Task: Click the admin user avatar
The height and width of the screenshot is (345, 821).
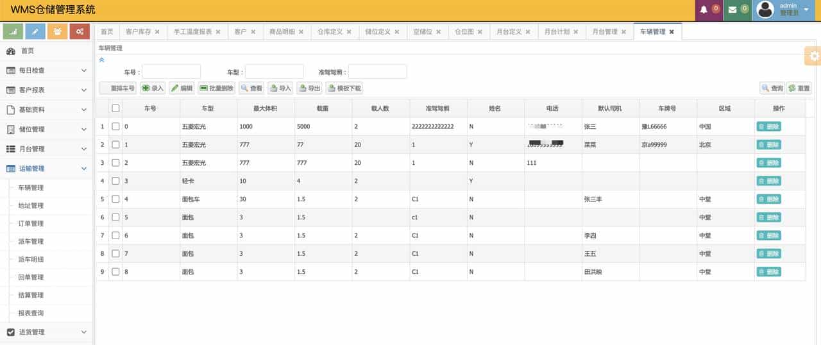Action: pyautogui.click(x=765, y=10)
